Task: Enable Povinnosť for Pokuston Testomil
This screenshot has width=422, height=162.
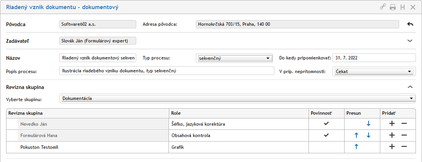Action: click(x=326, y=147)
